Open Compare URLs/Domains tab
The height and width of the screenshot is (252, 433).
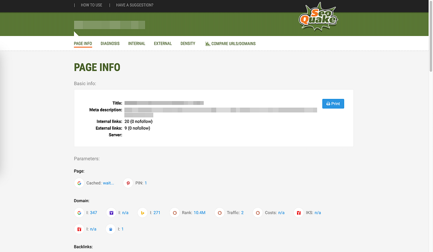231,44
